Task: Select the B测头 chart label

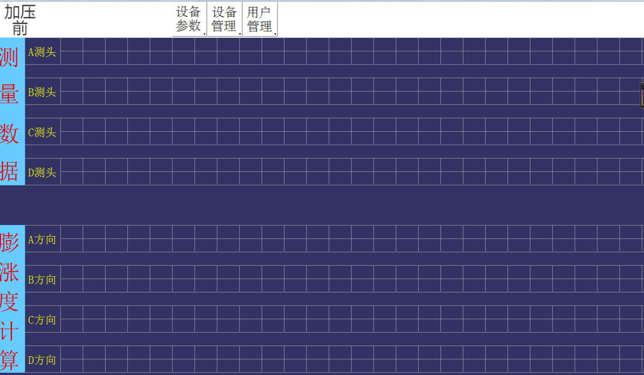Action: coord(42,92)
